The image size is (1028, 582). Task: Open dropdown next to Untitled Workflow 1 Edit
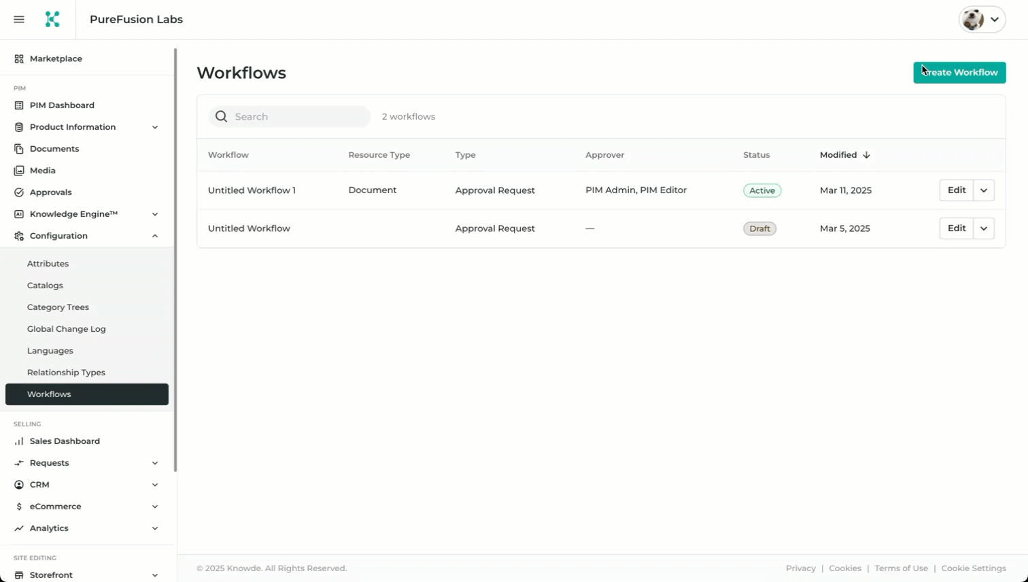point(984,190)
